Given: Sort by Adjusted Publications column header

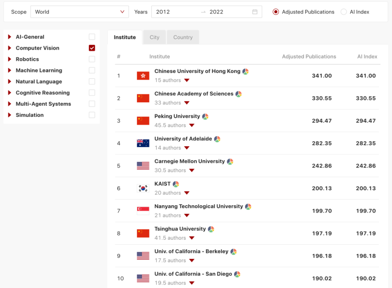Looking at the screenshot, I should [309, 57].
